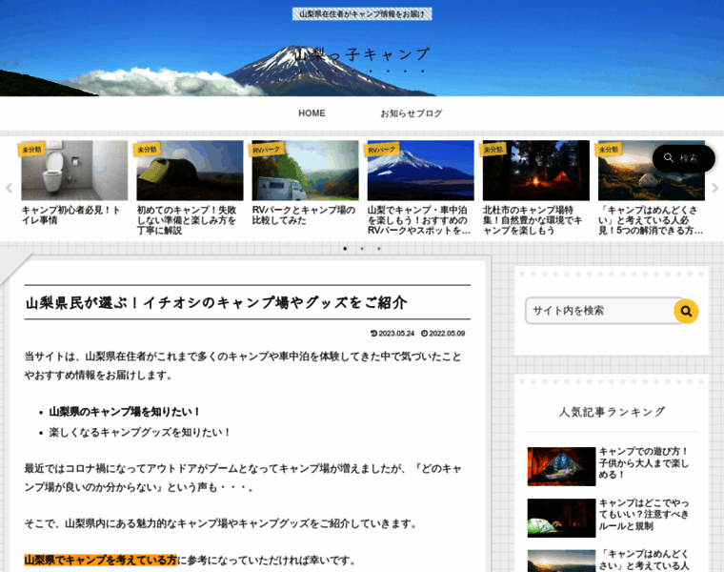Open the Mt. Fuji lake thumbnail article
Image resolution: width=724 pixels, height=572 pixels.
click(x=421, y=171)
